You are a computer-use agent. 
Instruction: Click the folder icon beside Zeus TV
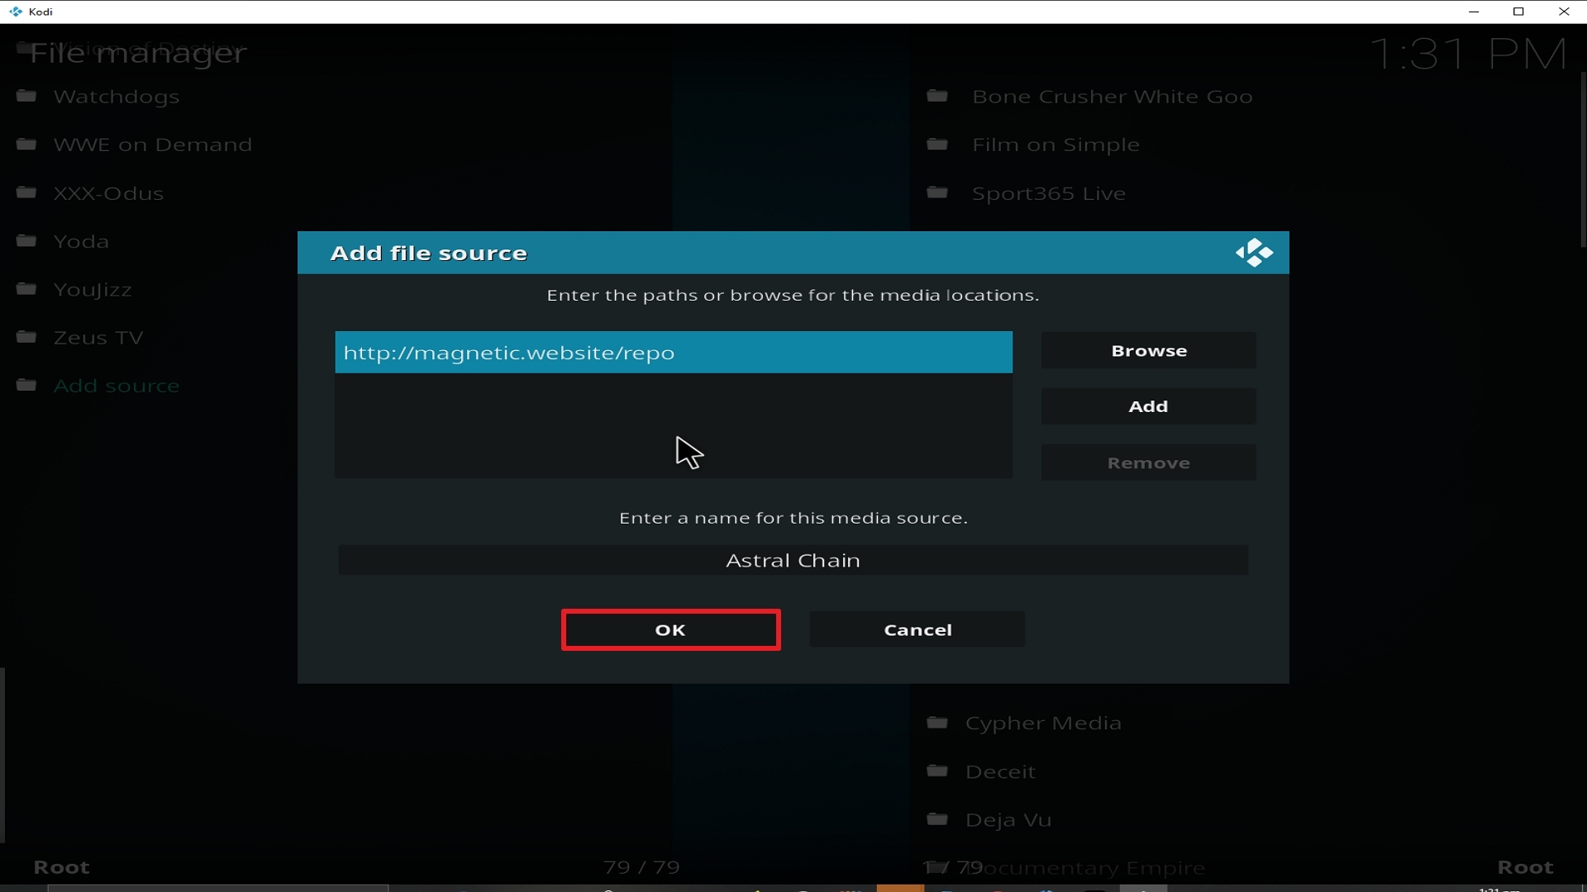(26, 337)
